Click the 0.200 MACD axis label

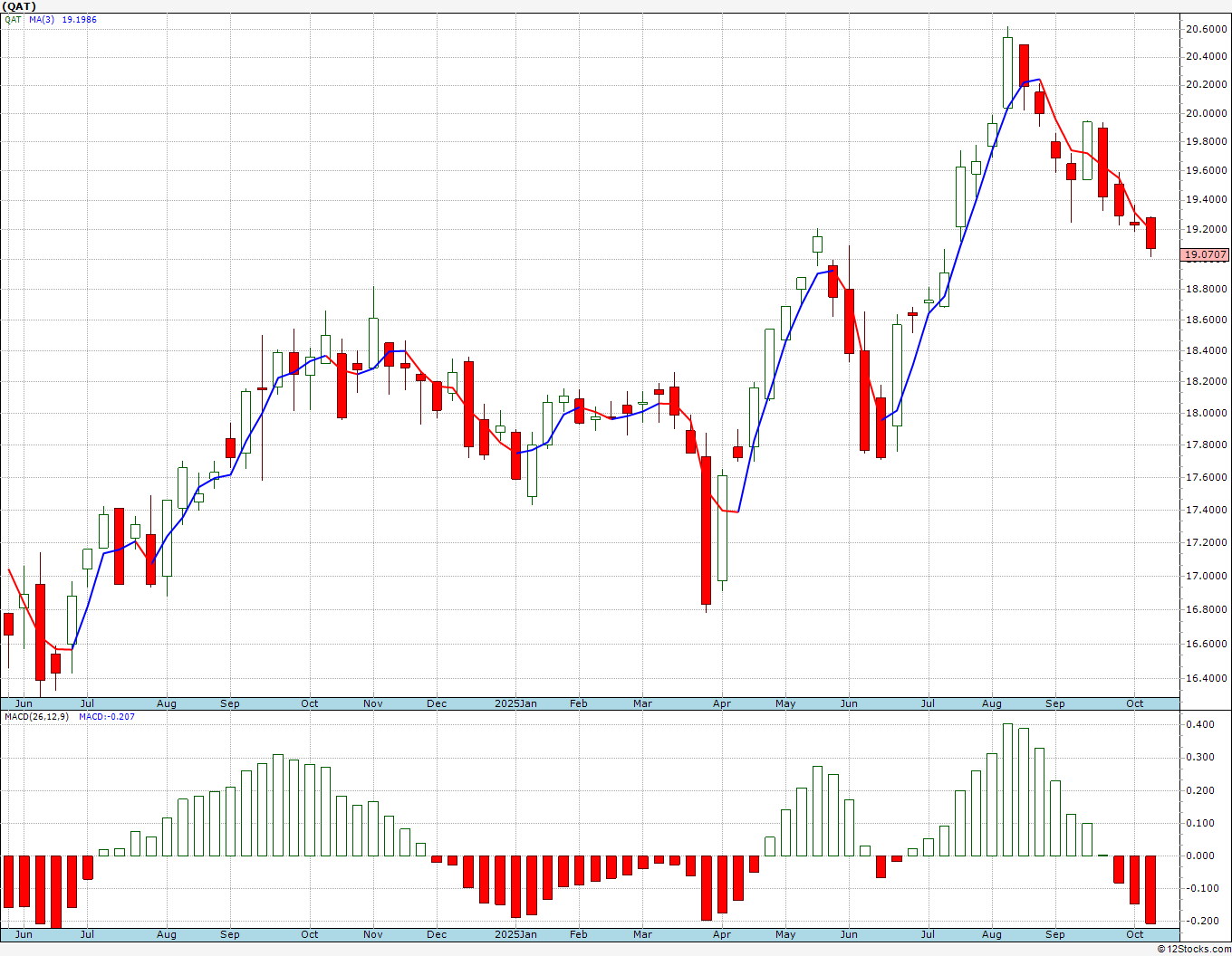pos(1200,790)
